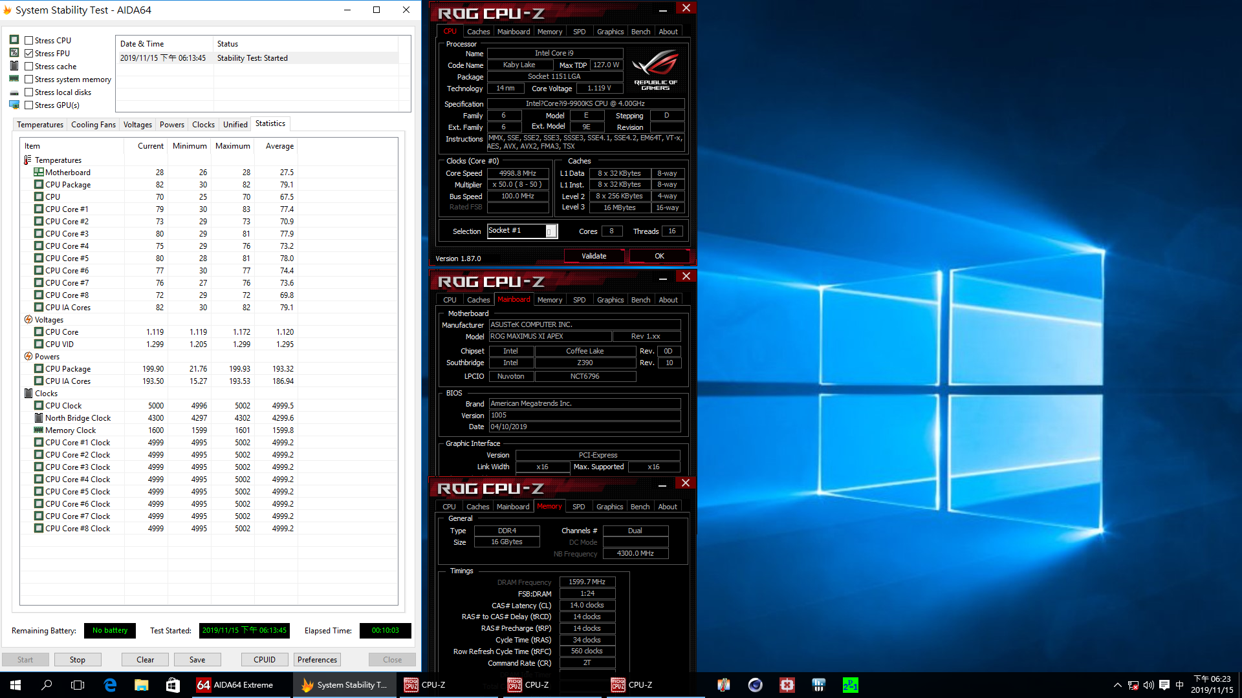Image resolution: width=1242 pixels, height=698 pixels.
Task: Switch to Cooling Fans tab
Action: [93, 125]
